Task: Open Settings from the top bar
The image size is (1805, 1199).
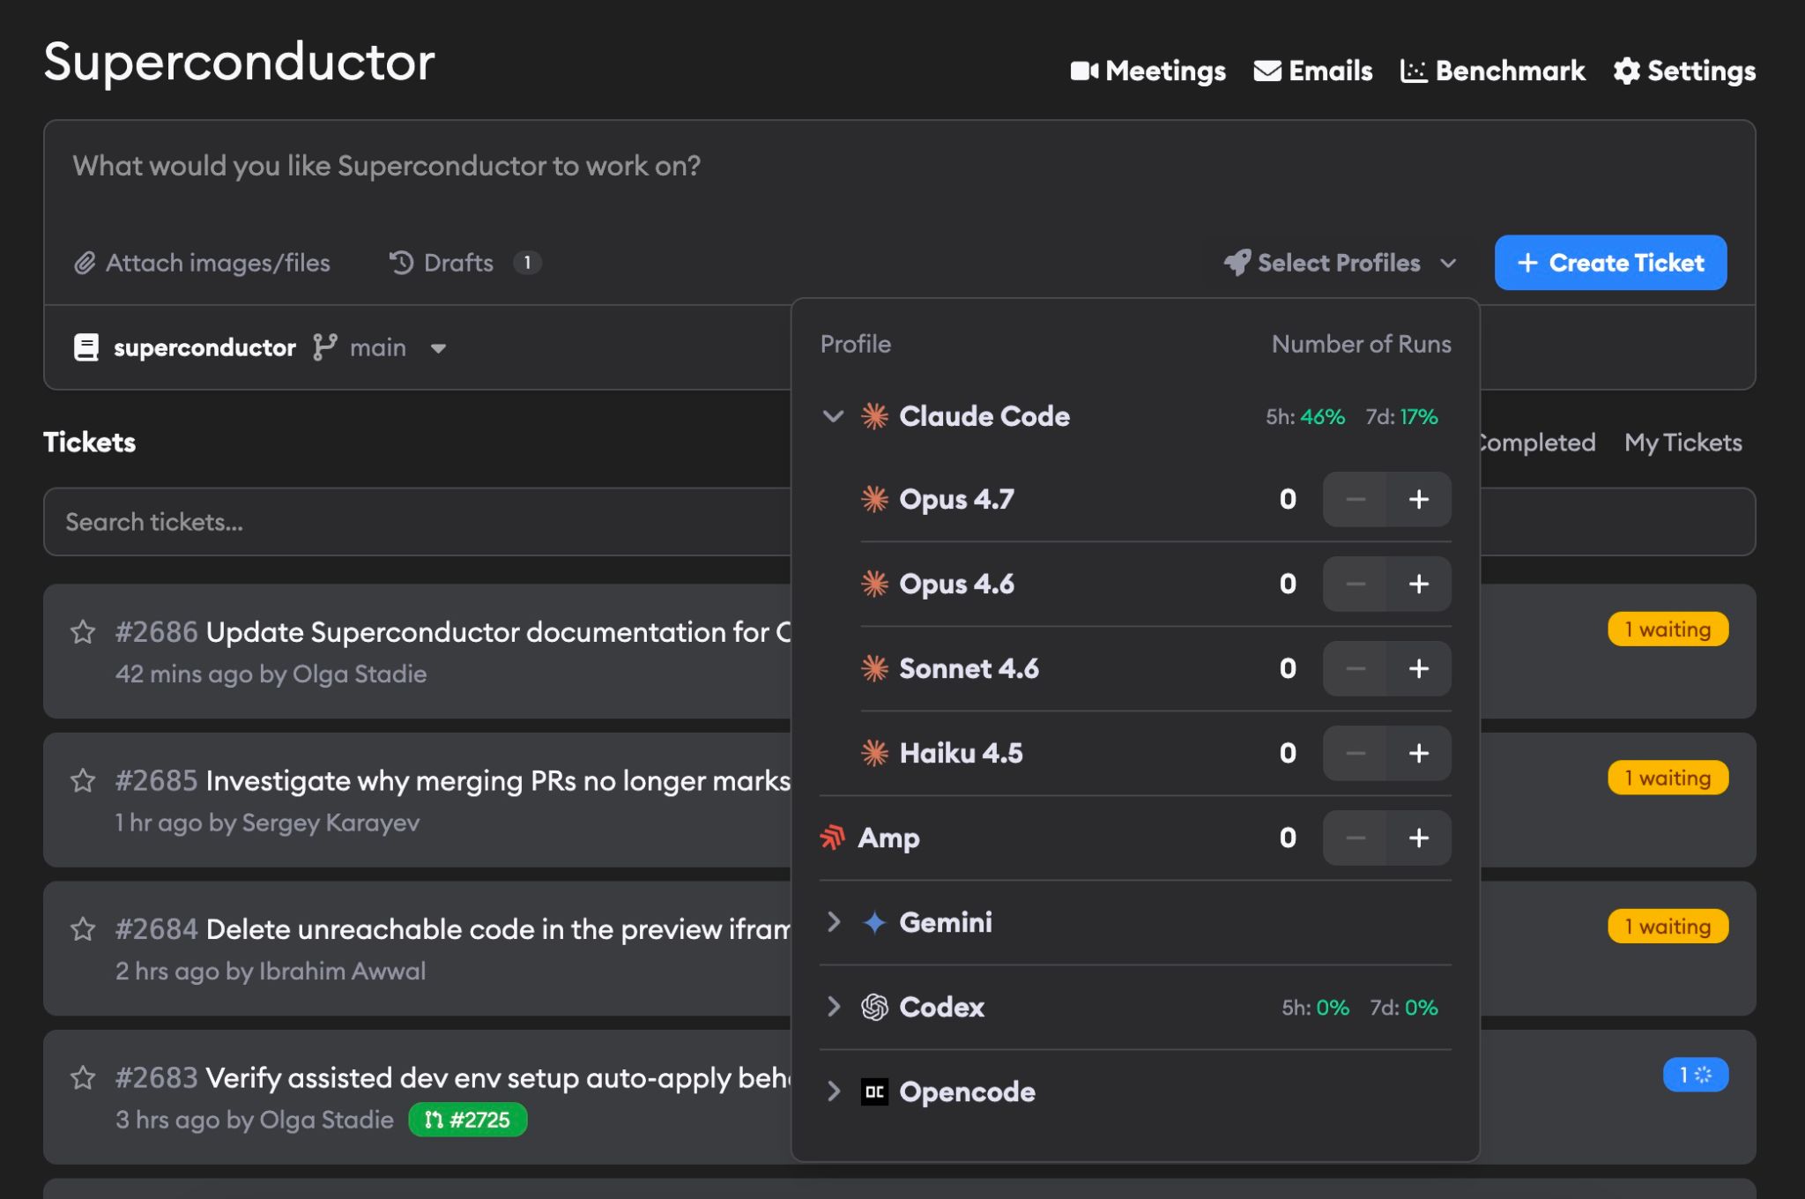Action: 1684,71
